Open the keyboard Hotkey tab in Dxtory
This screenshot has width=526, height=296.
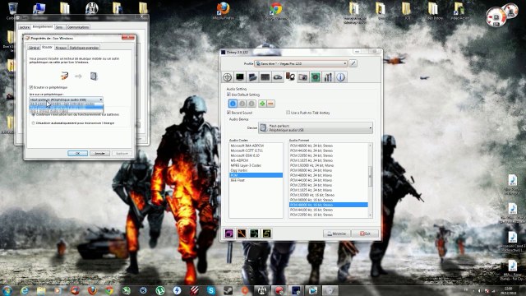[x=265, y=77]
